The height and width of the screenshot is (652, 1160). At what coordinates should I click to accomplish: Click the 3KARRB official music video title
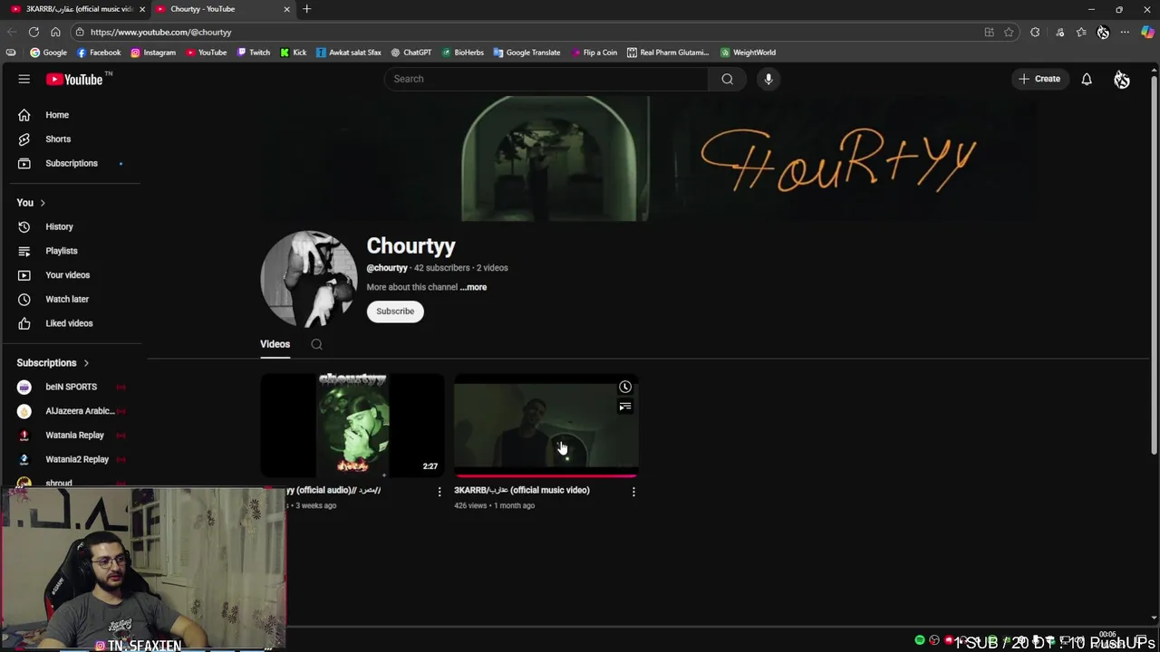point(522,490)
